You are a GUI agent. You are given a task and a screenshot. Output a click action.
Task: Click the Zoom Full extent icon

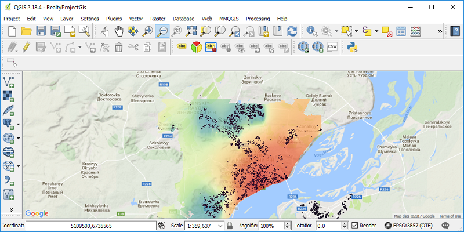[x=191, y=31]
